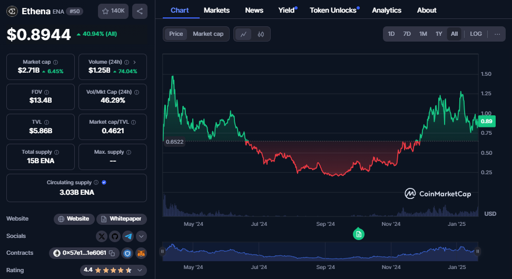The width and height of the screenshot is (512, 279).
Task: Click contract address 0x57e1...1e6061
Action: pos(84,253)
